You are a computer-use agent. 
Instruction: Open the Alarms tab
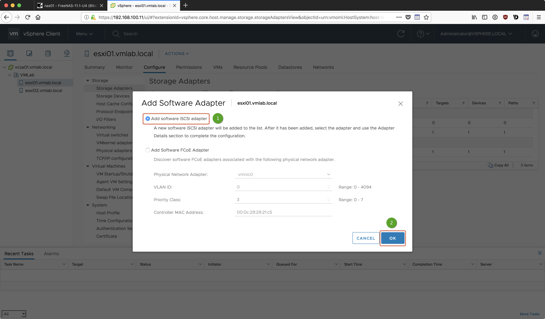pos(51,254)
